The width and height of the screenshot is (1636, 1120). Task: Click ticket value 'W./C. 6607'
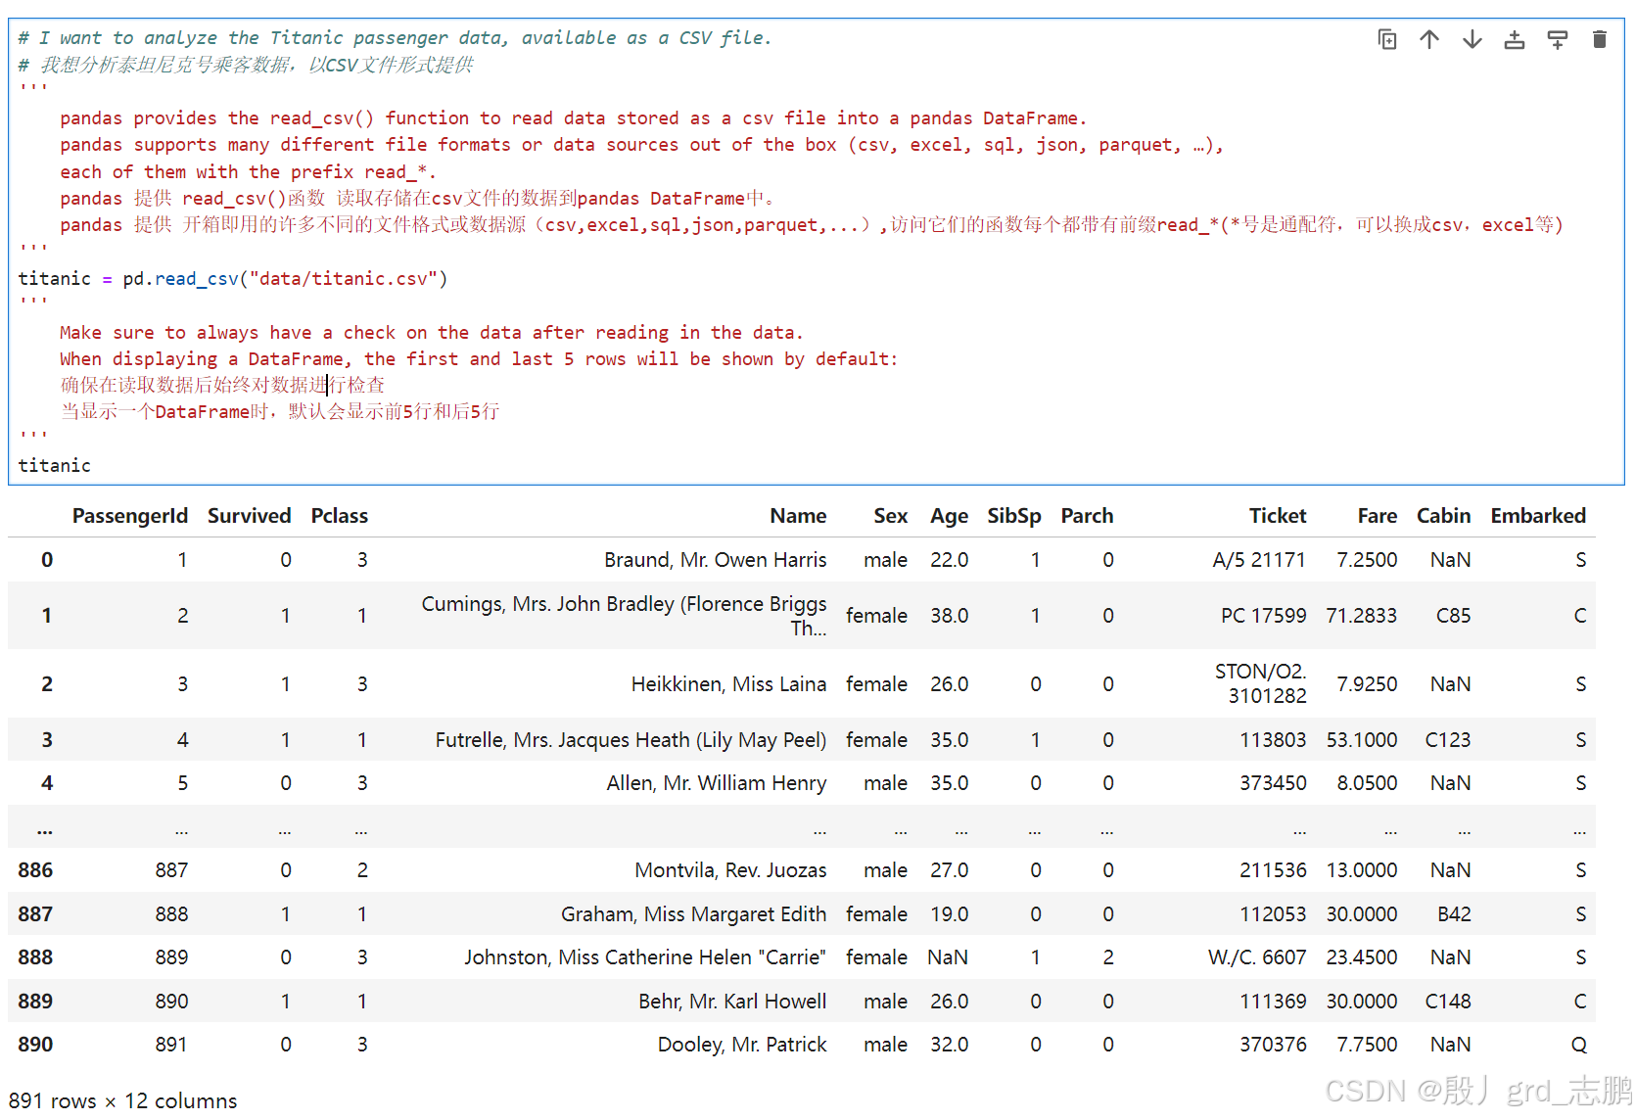[x=1257, y=957]
